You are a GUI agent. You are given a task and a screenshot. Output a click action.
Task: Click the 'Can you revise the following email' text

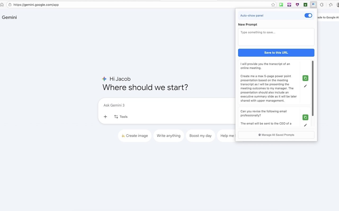264,113
